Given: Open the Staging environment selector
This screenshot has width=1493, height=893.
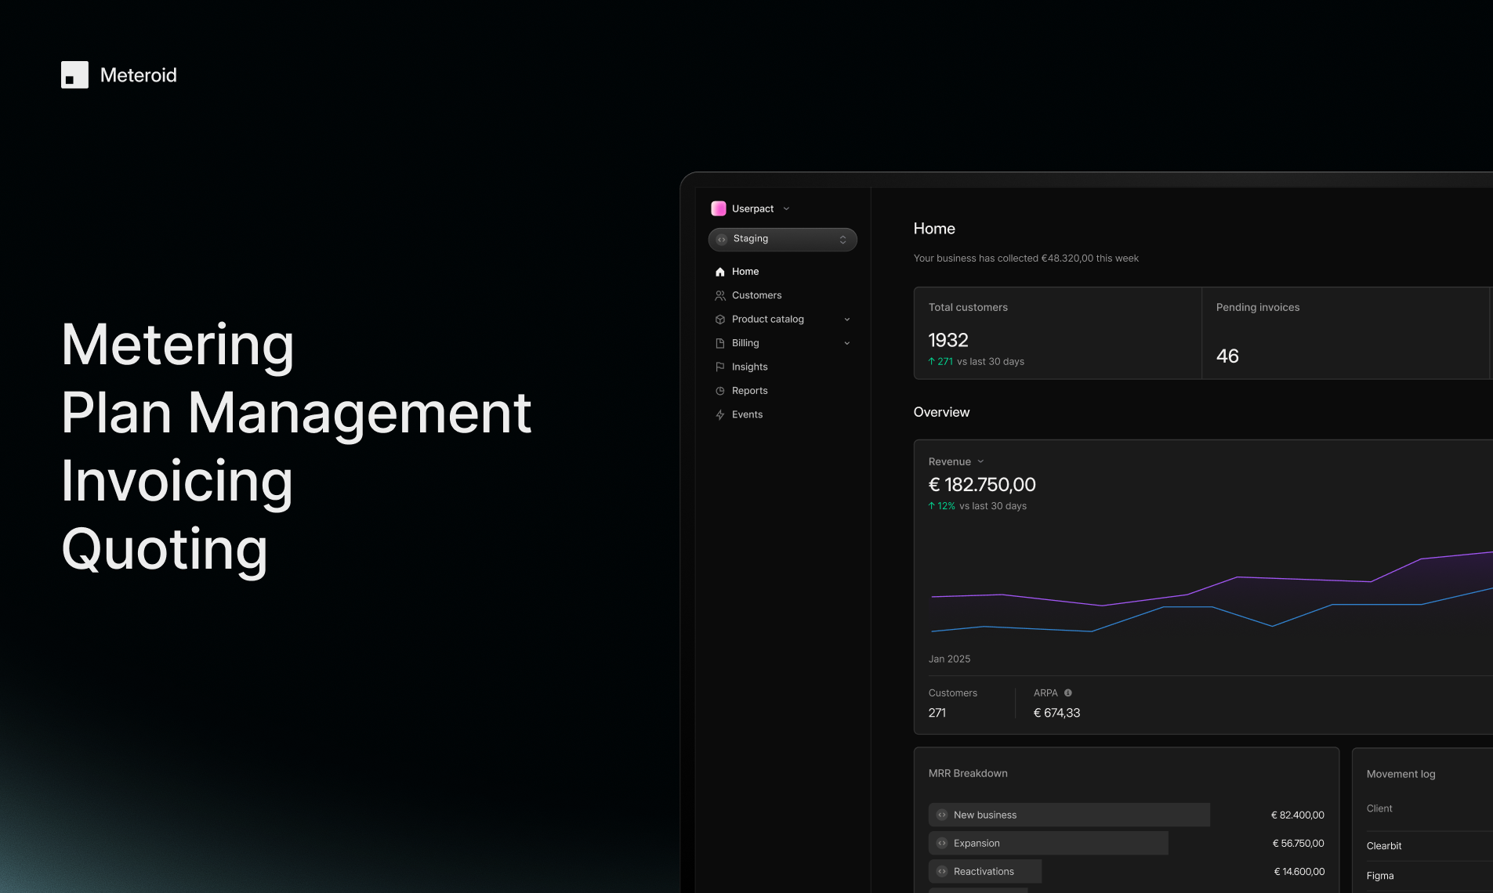Looking at the screenshot, I should point(782,239).
